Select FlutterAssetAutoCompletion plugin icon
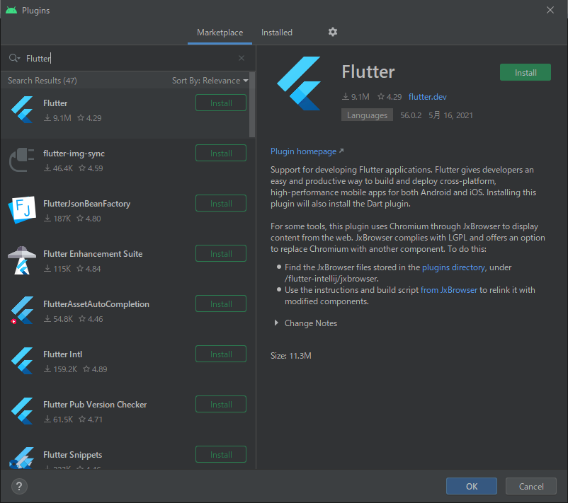Image resolution: width=568 pixels, height=503 pixels. point(22,311)
